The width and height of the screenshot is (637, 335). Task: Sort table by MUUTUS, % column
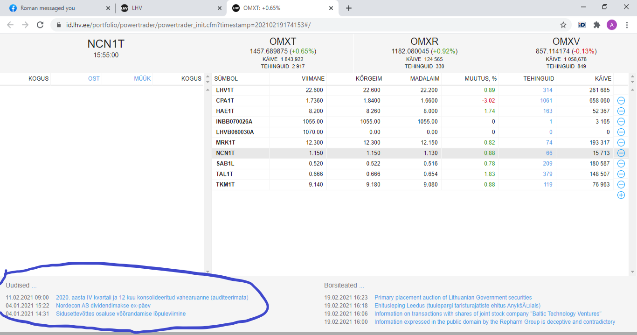(480, 78)
